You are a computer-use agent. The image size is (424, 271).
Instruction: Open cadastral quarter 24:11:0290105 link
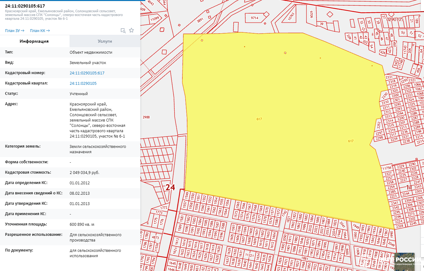point(83,83)
